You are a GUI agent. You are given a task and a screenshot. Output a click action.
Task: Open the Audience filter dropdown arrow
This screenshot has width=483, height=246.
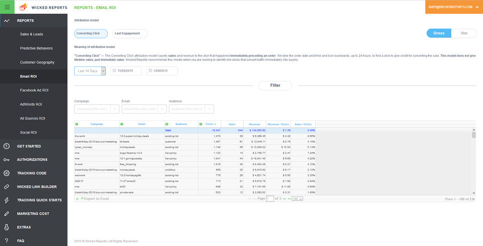pos(209,109)
